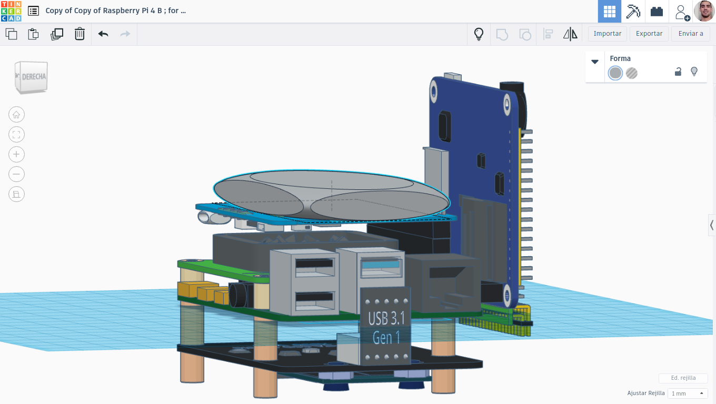Fit all shapes in view
This screenshot has height=404, width=716.
[x=16, y=135]
